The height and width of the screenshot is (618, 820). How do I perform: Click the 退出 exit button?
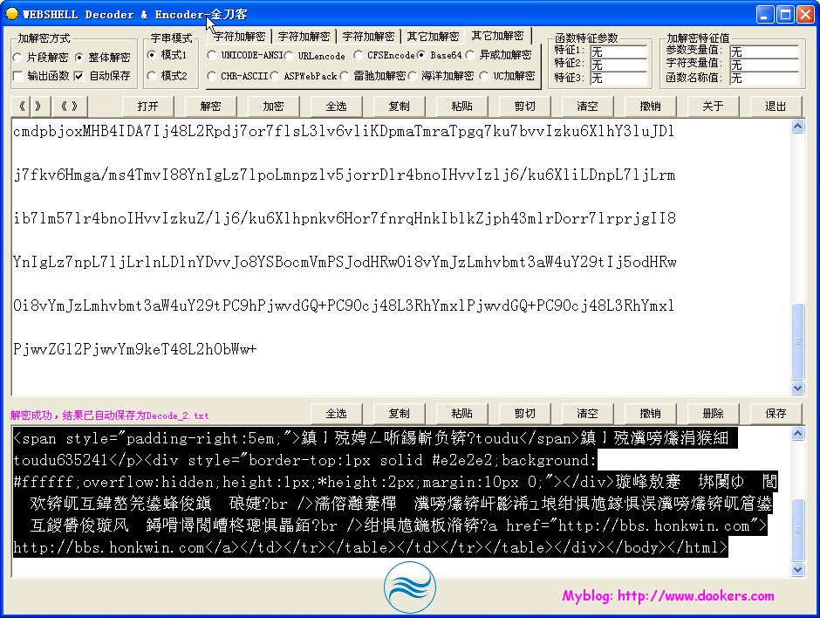(x=776, y=106)
